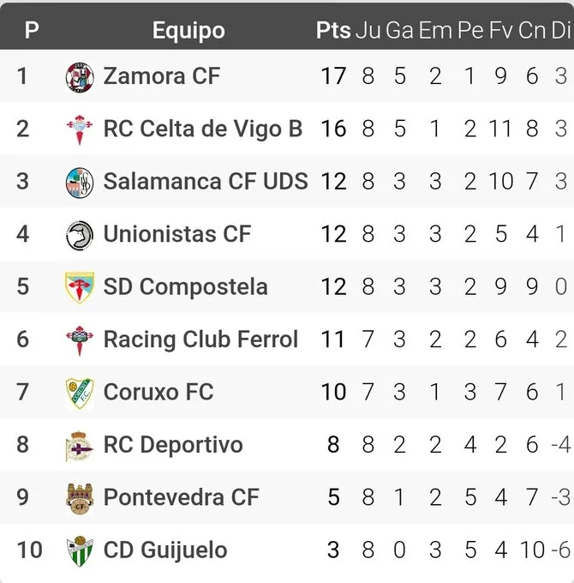Click Zamora CF's 17 points value
Image resolution: width=574 pixels, height=583 pixels.
click(333, 76)
